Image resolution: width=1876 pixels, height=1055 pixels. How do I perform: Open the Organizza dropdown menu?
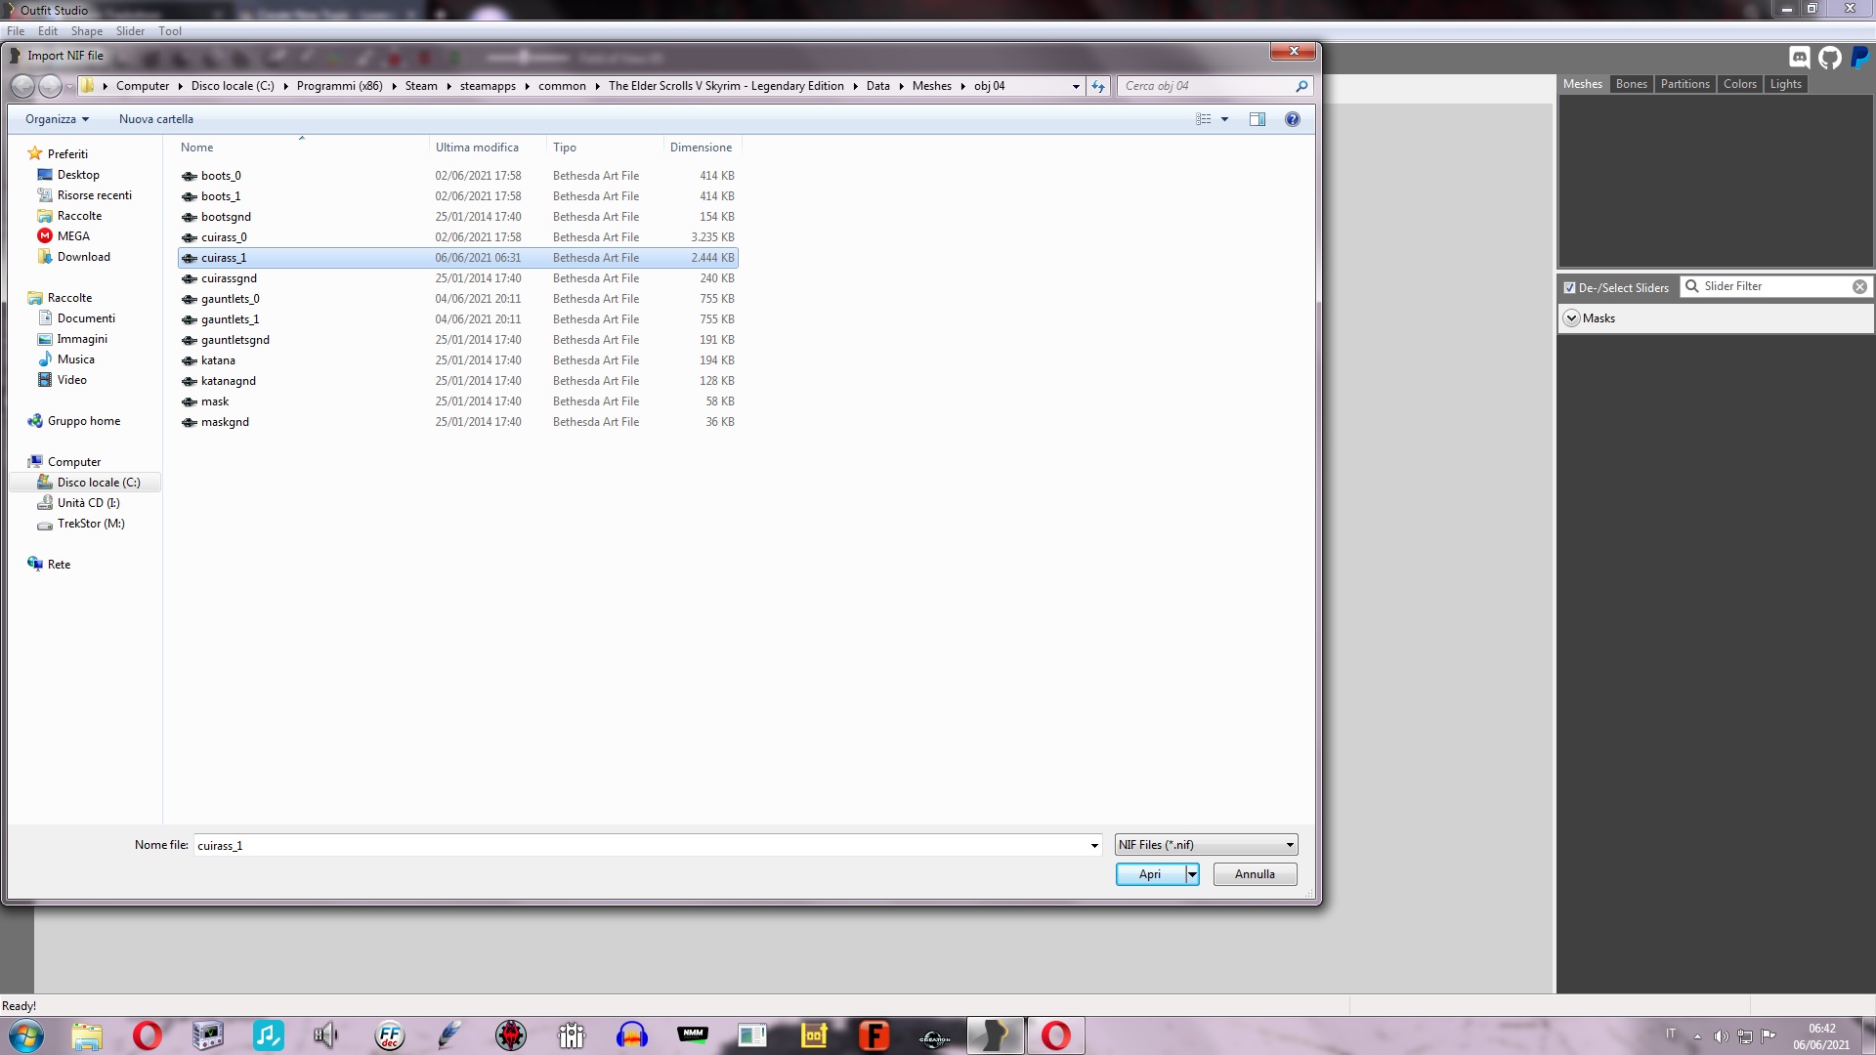57,119
